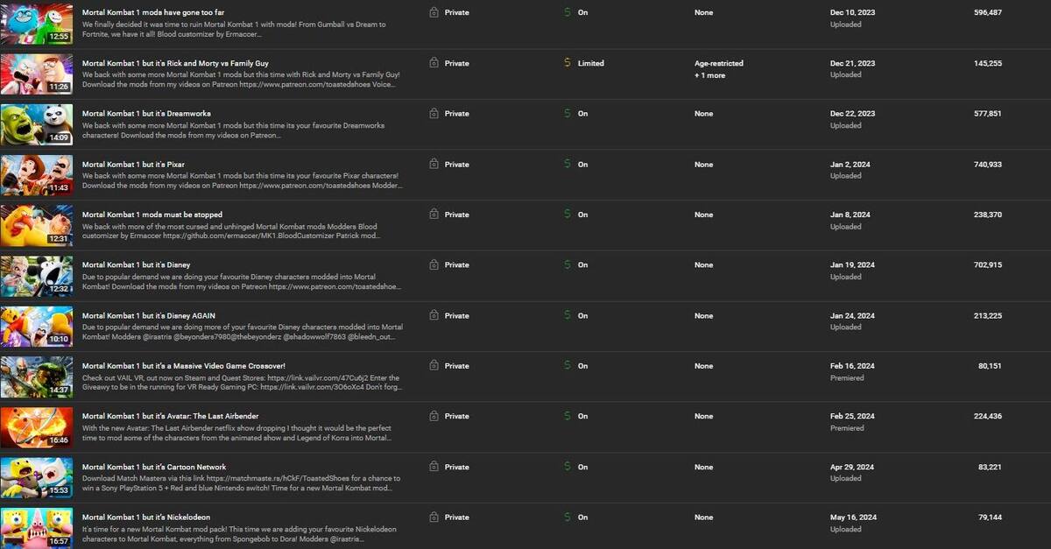
Task: Click the Age-restricted restriction label
Action: click(x=719, y=63)
